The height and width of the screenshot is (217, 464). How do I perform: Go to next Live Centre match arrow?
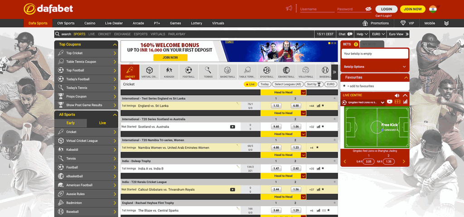point(404,161)
